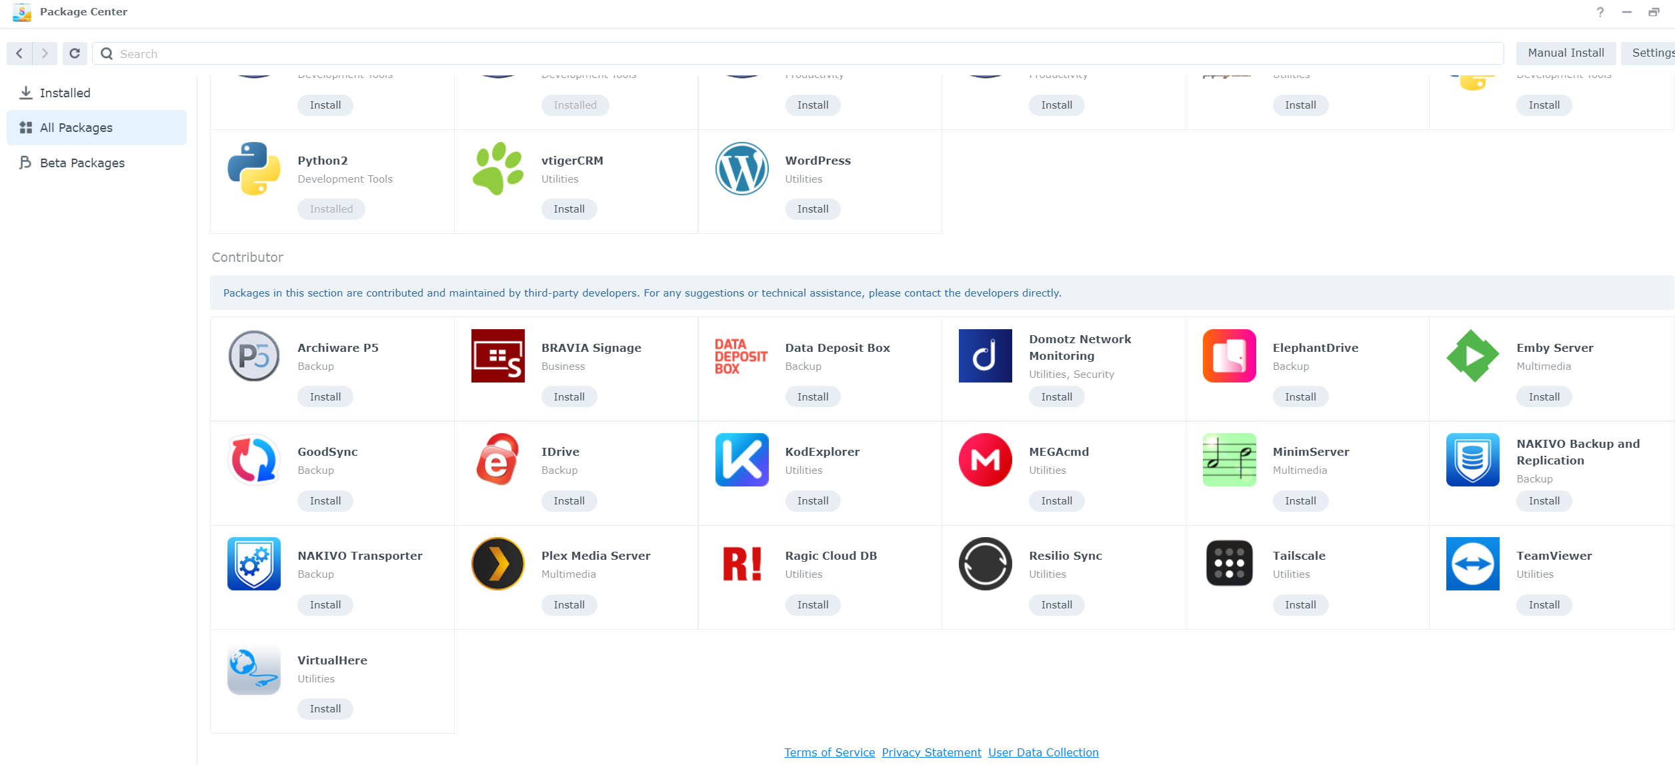This screenshot has height=765, width=1675.
Task: Open the GoodSync icon
Action: [x=254, y=460]
